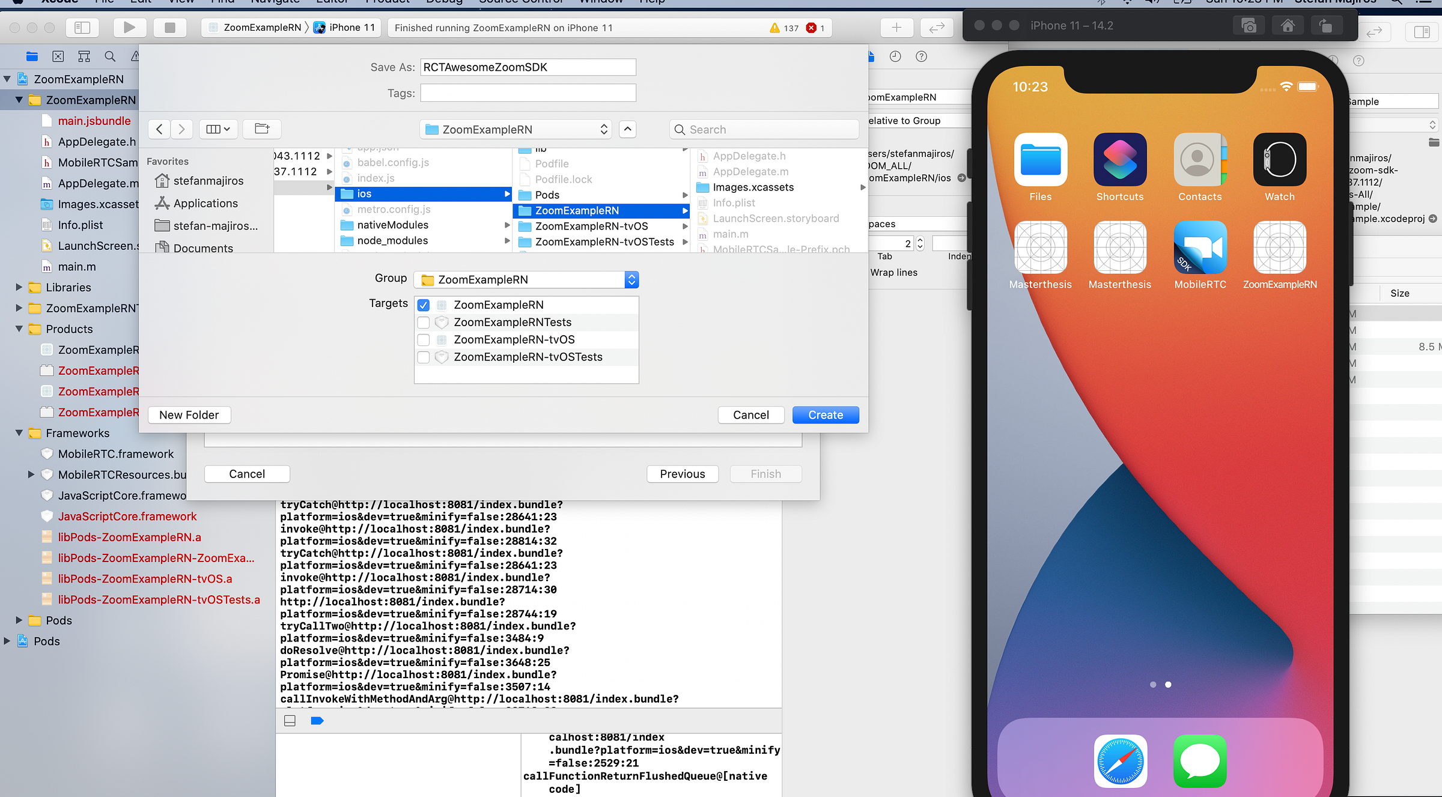
Task: Check the ZoomExampleRNTests target checkbox
Action: point(424,323)
